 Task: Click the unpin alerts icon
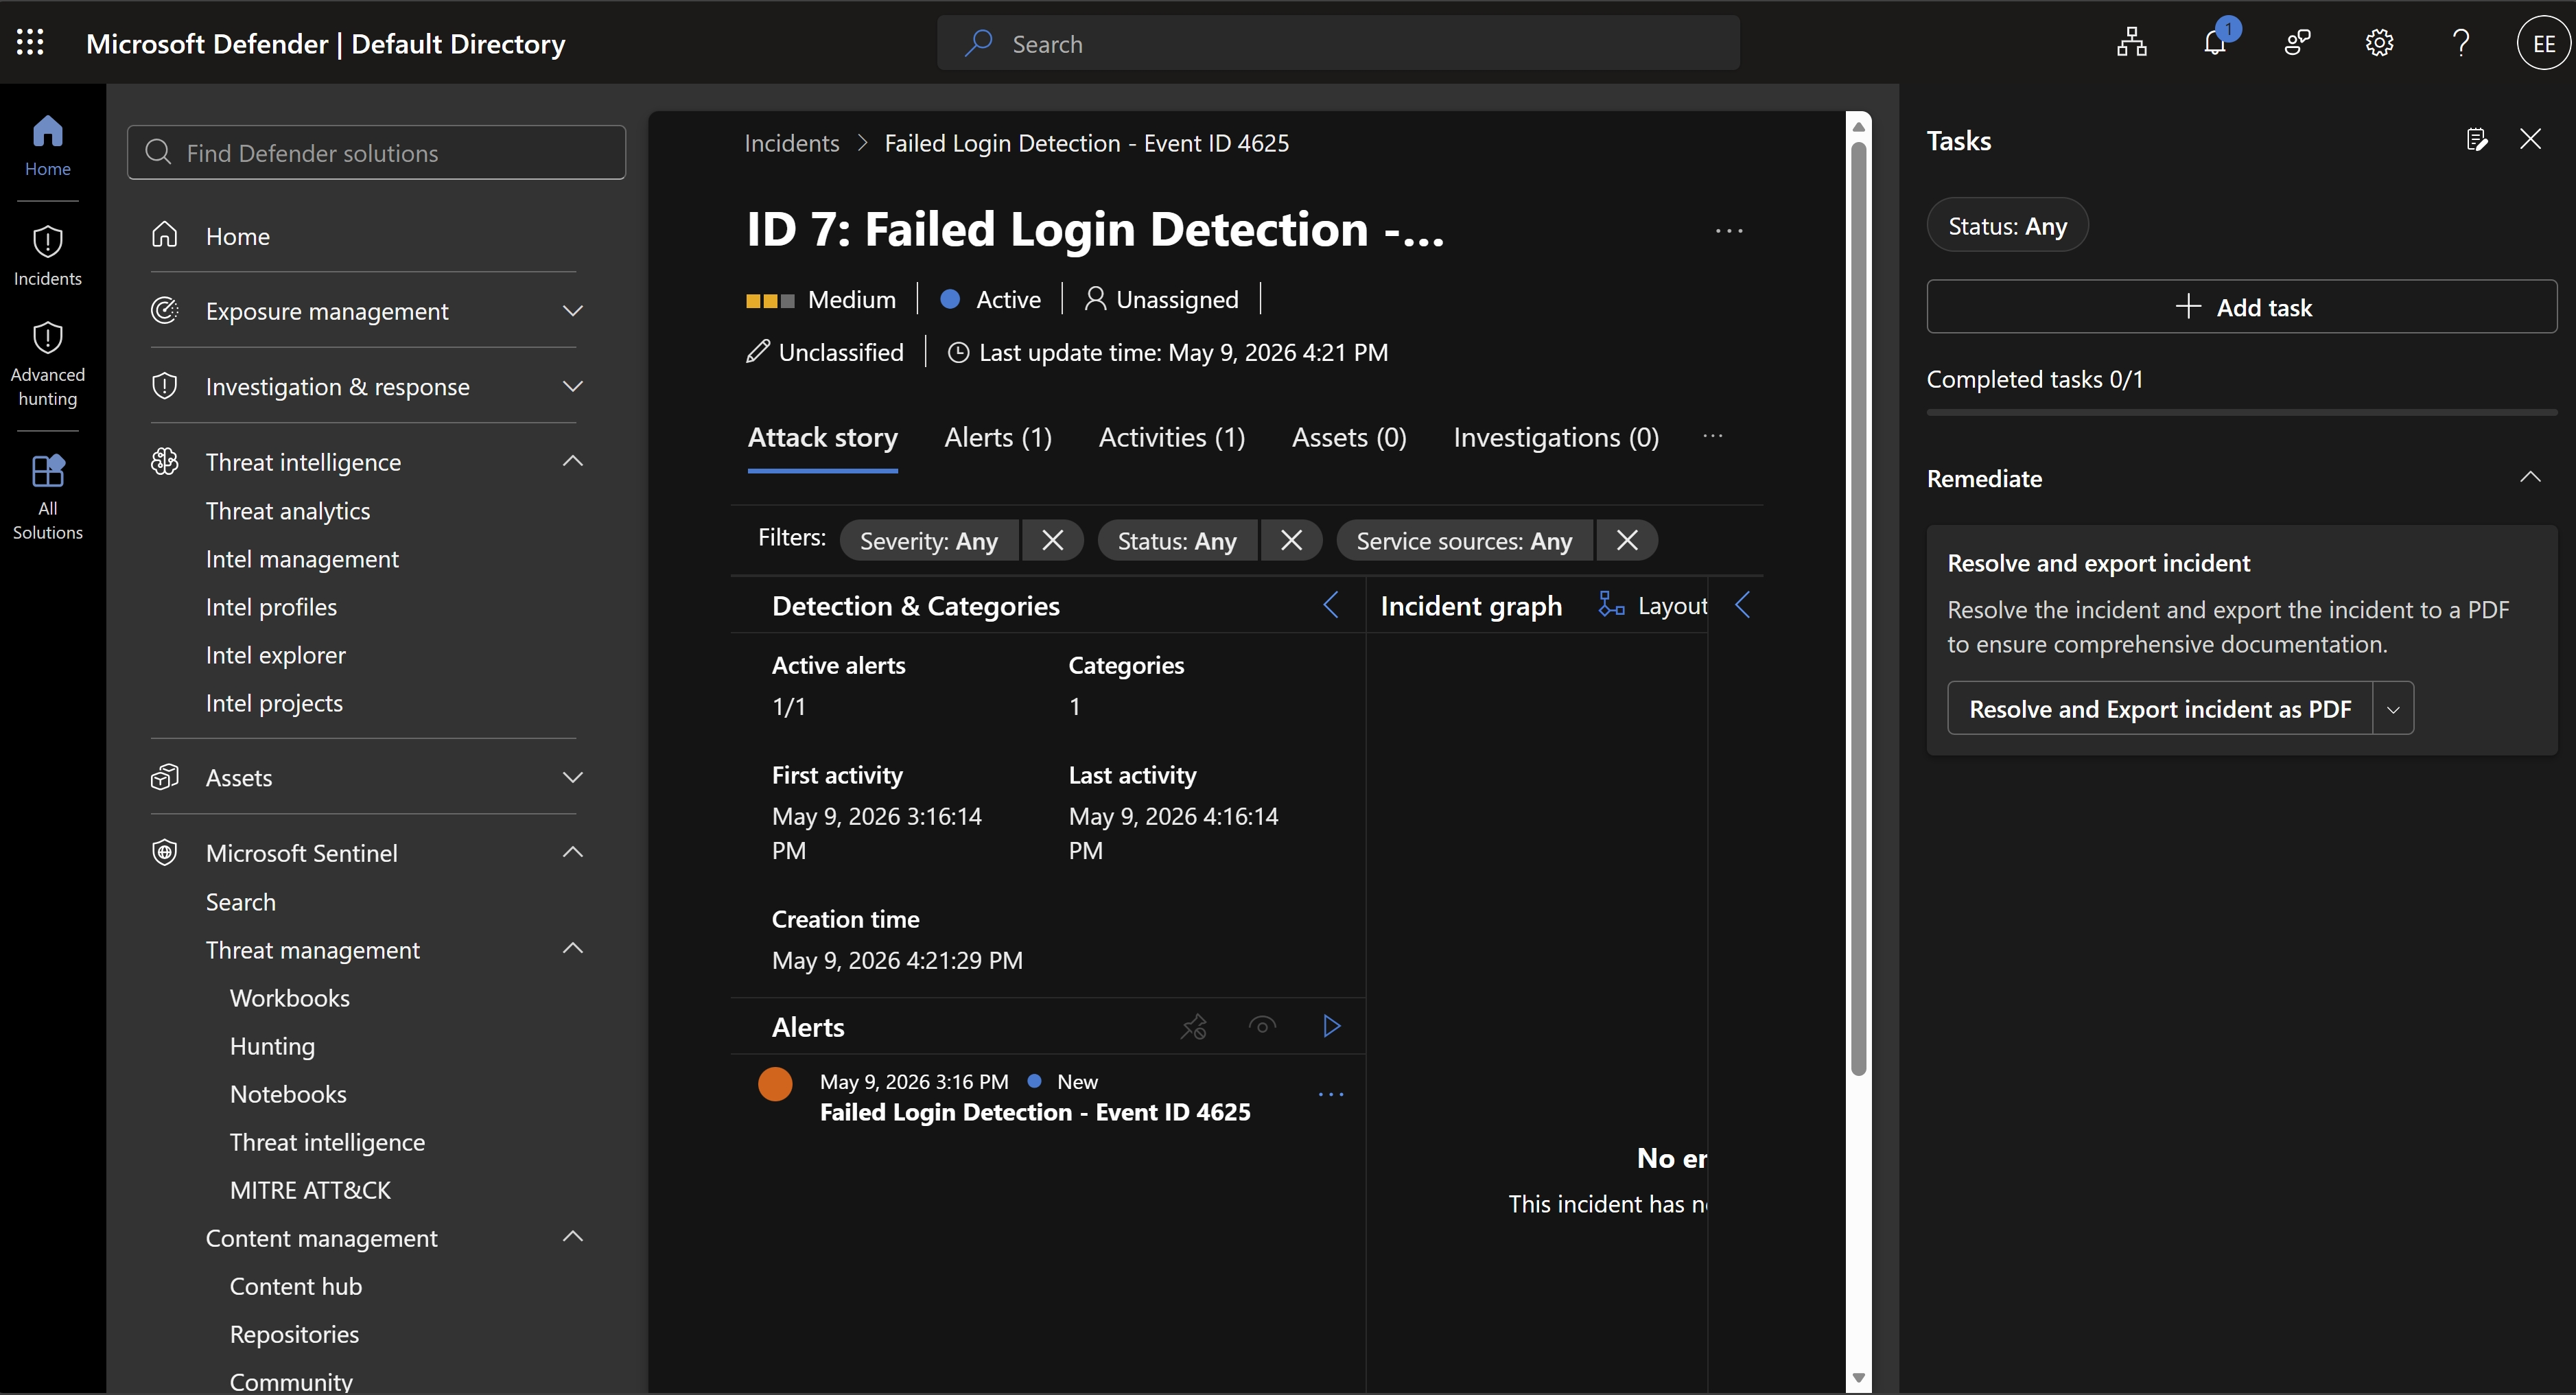point(1194,1026)
